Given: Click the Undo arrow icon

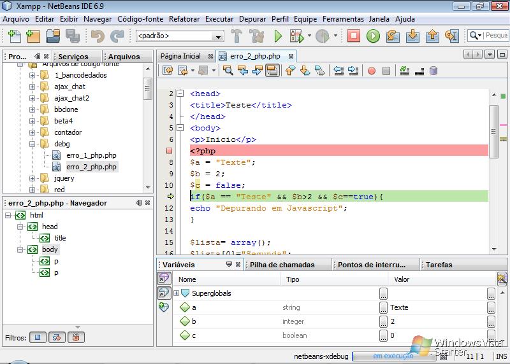Looking at the screenshot, I should (98, 36).
